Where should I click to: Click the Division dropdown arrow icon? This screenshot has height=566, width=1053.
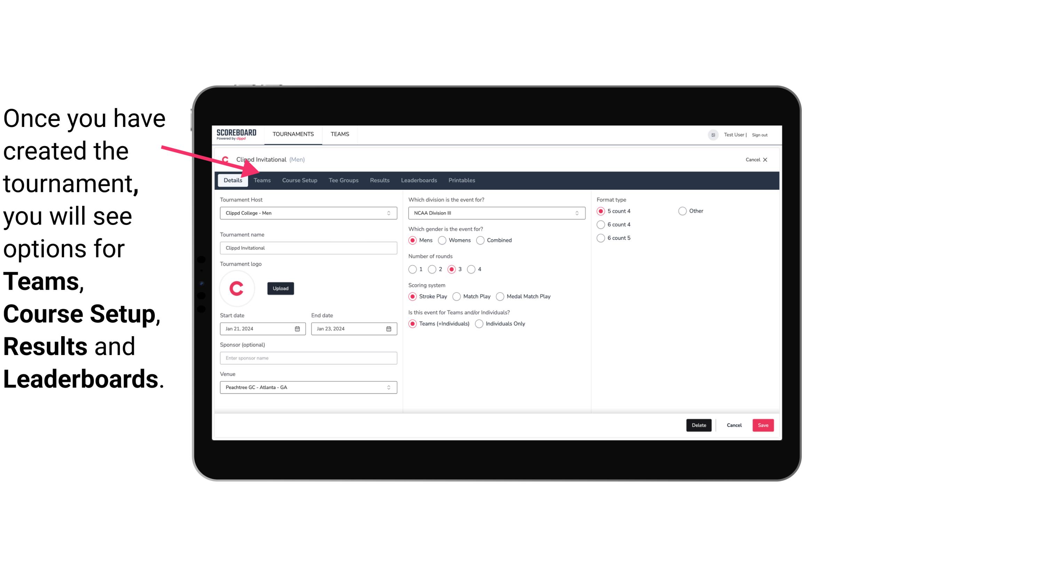point(575,213)
